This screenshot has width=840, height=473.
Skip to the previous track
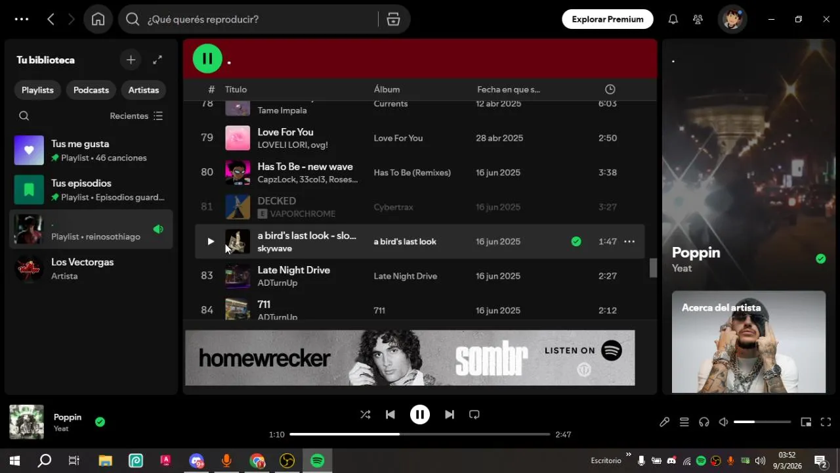(390, 415)
